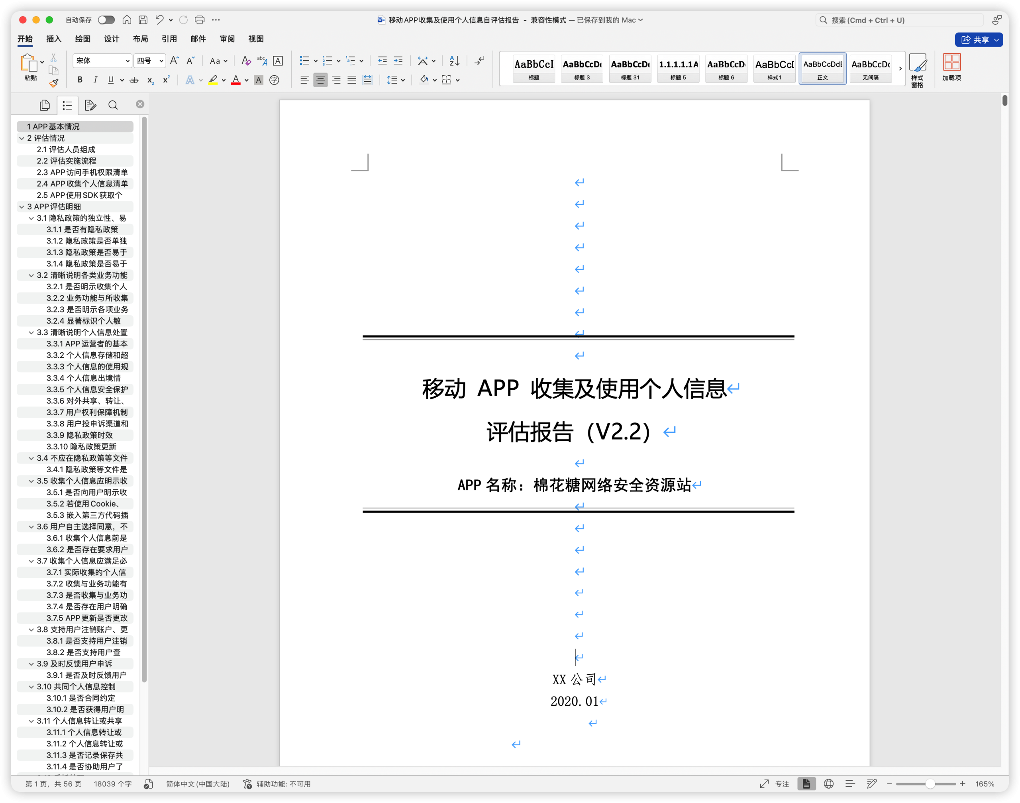Switch to 视图 ribbon tab
This screenshot has height=803, width=1020.
click(x=256, y=39)
